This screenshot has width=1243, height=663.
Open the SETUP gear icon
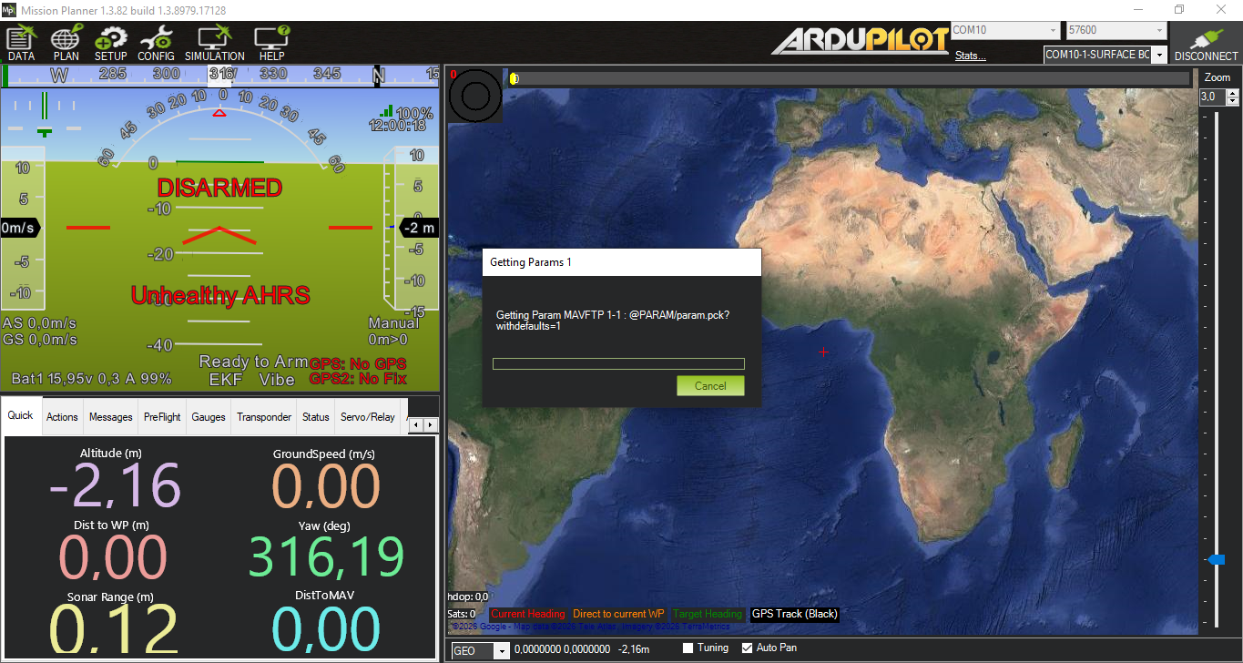pyautogui.click(x=111, y=42)
